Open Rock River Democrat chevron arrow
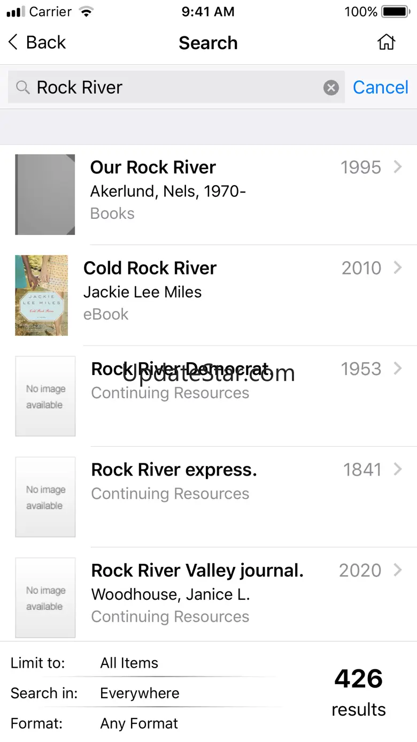Screen dimensions: 417x742 point(397,368)
